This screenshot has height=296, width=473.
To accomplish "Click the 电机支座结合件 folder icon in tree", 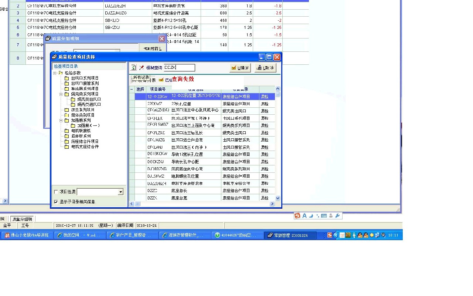I will click(67, 147).
